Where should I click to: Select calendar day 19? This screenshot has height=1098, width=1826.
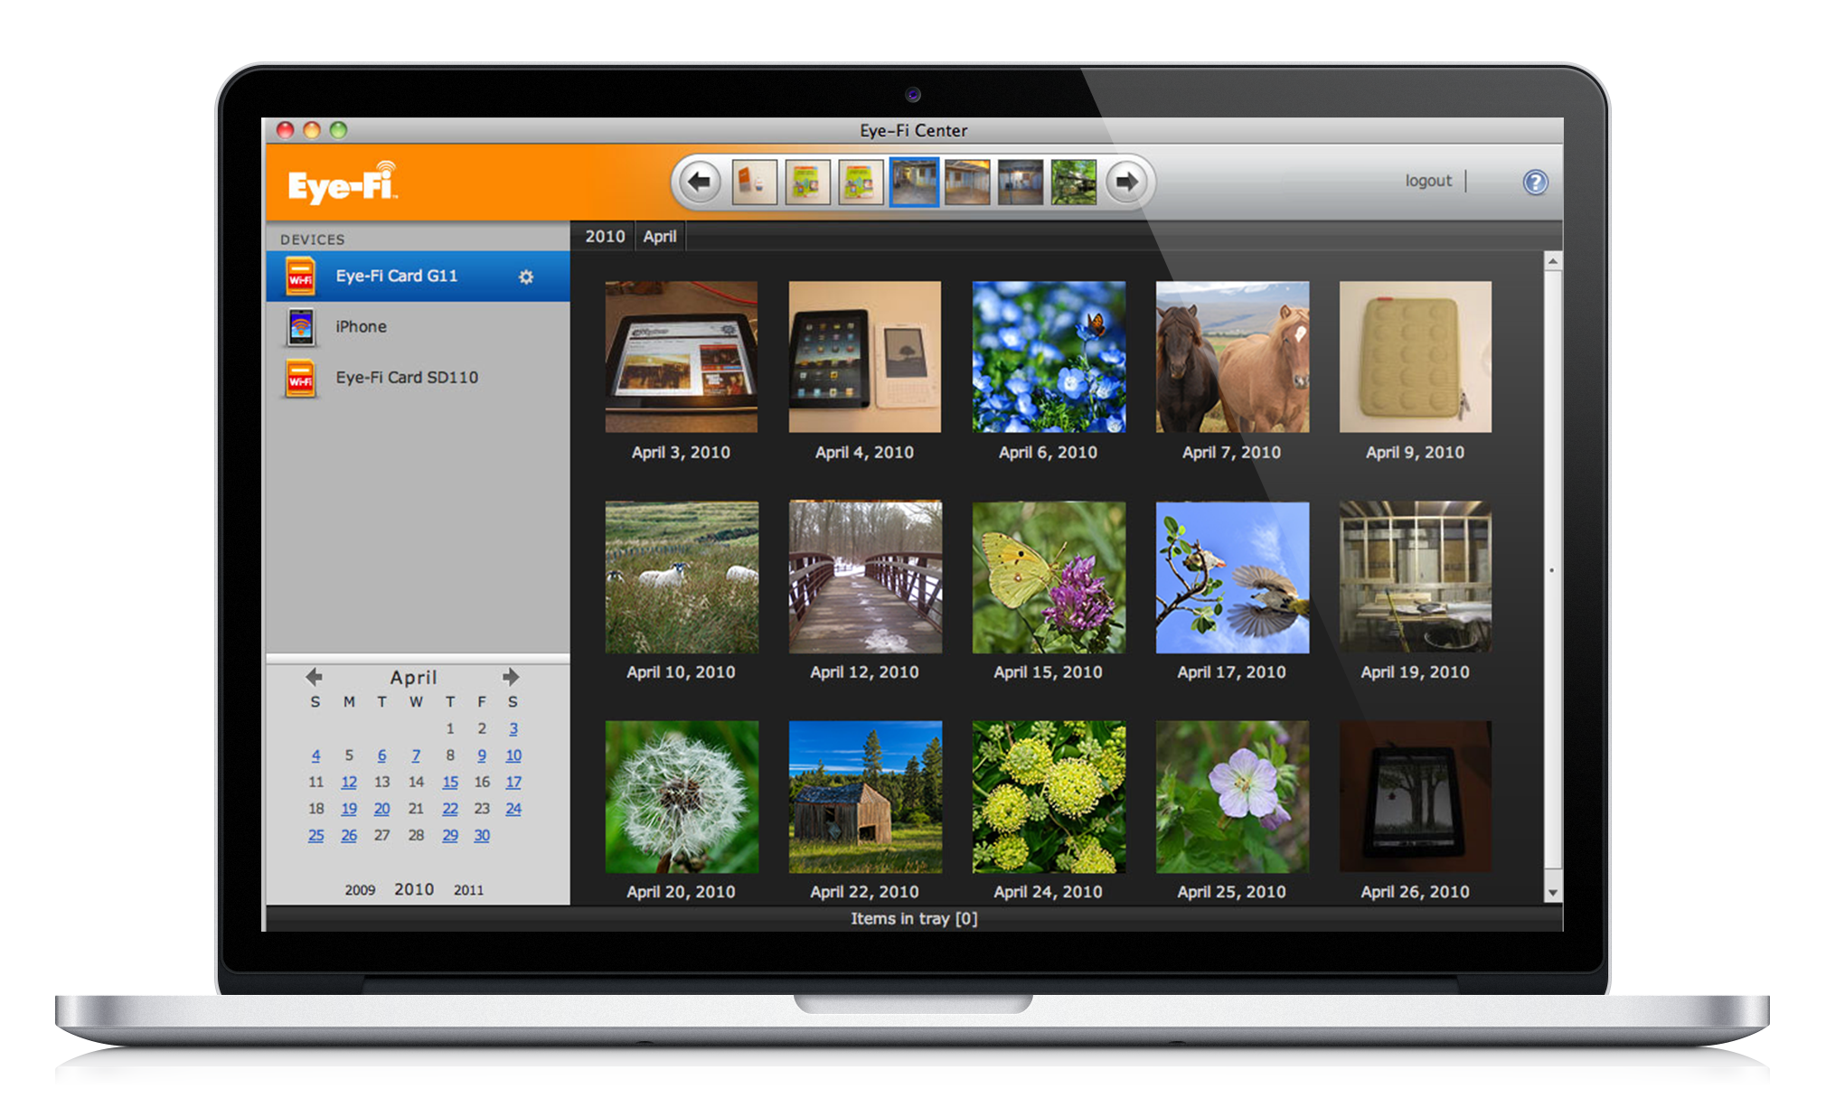click(349, 809)
